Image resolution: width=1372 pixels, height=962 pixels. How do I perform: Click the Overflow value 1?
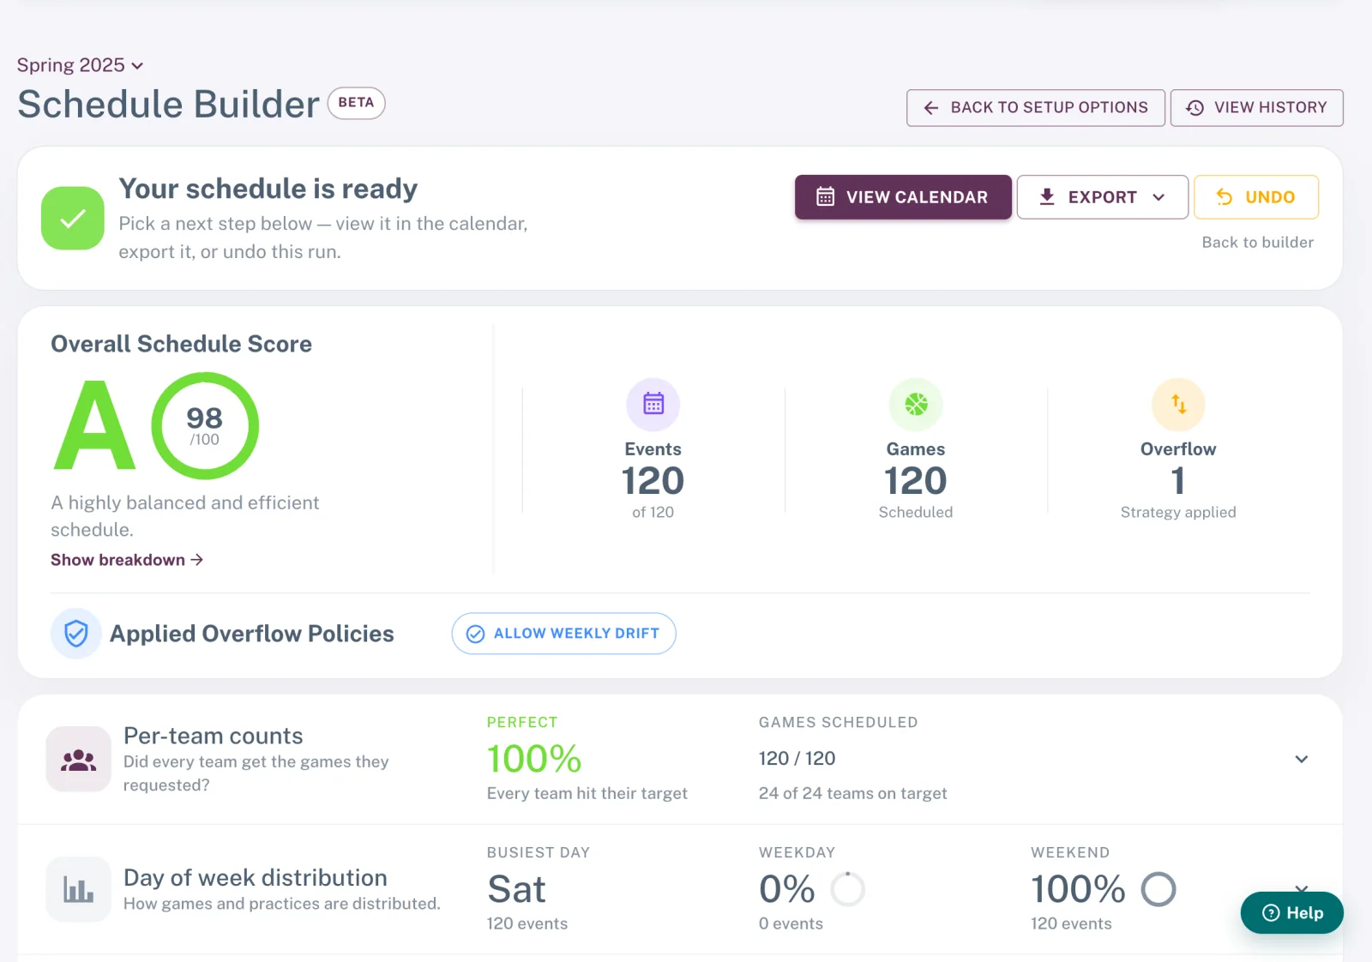[x=1178, y=481]
